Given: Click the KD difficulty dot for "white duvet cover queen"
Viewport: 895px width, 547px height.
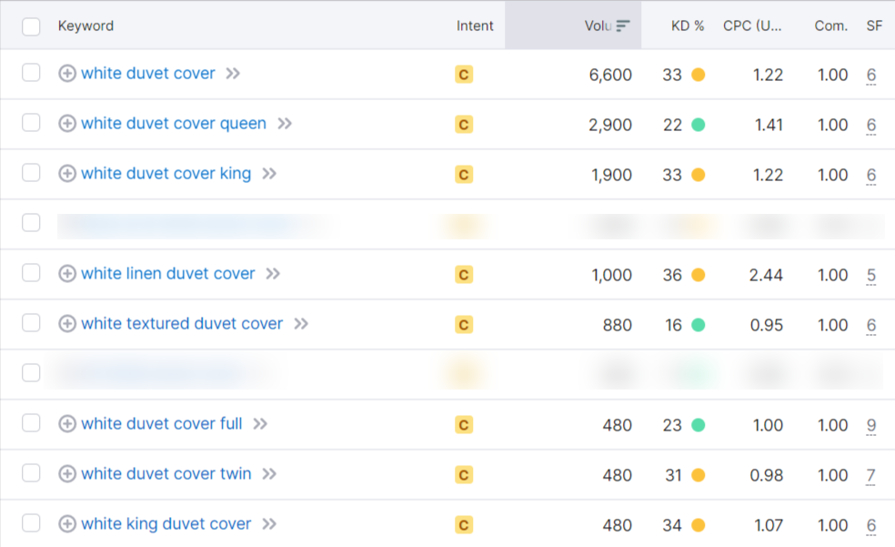Looking at the screenshot, I should coord(698,124).
